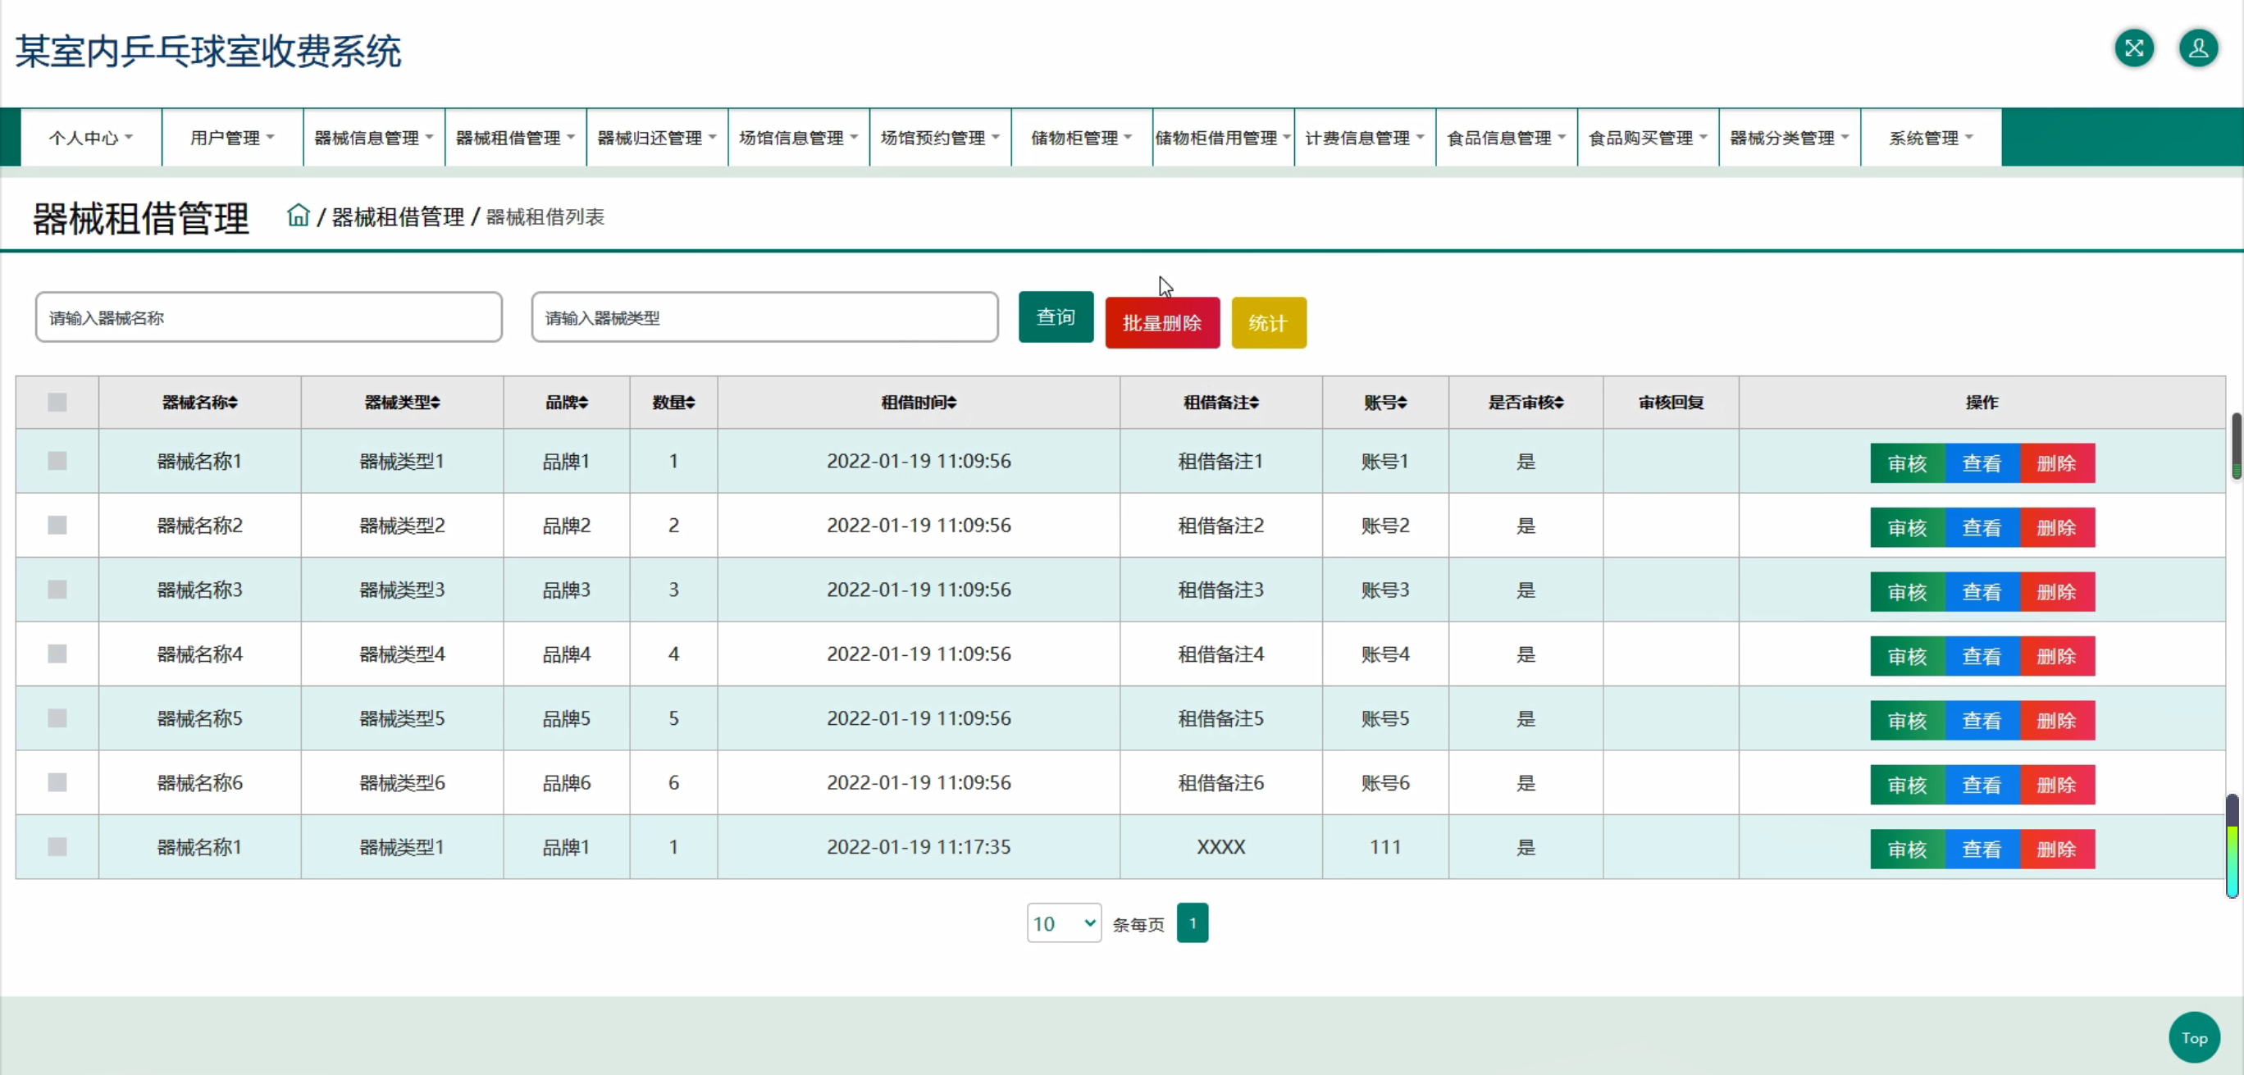Check the row checkbox for 器械名称3

click(x=57, y=590)
